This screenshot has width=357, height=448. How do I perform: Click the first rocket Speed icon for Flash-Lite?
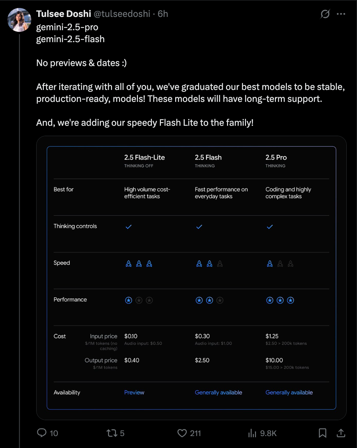[129, 264]
